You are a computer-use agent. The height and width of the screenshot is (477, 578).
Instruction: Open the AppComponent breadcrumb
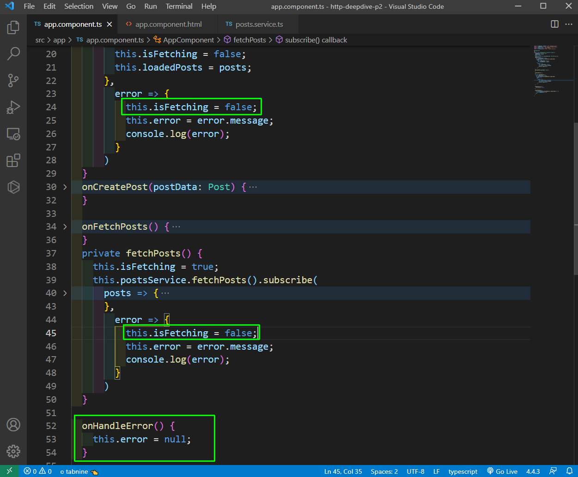click(x=184, y=40)
